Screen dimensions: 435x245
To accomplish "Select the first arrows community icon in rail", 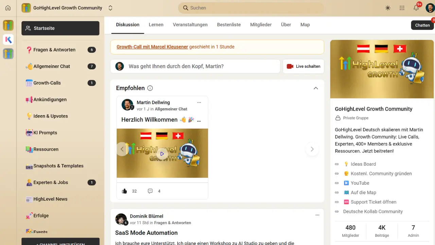I will [8, 25].
